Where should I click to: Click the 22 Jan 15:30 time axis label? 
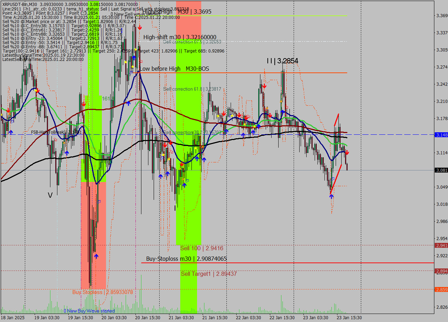282,317
